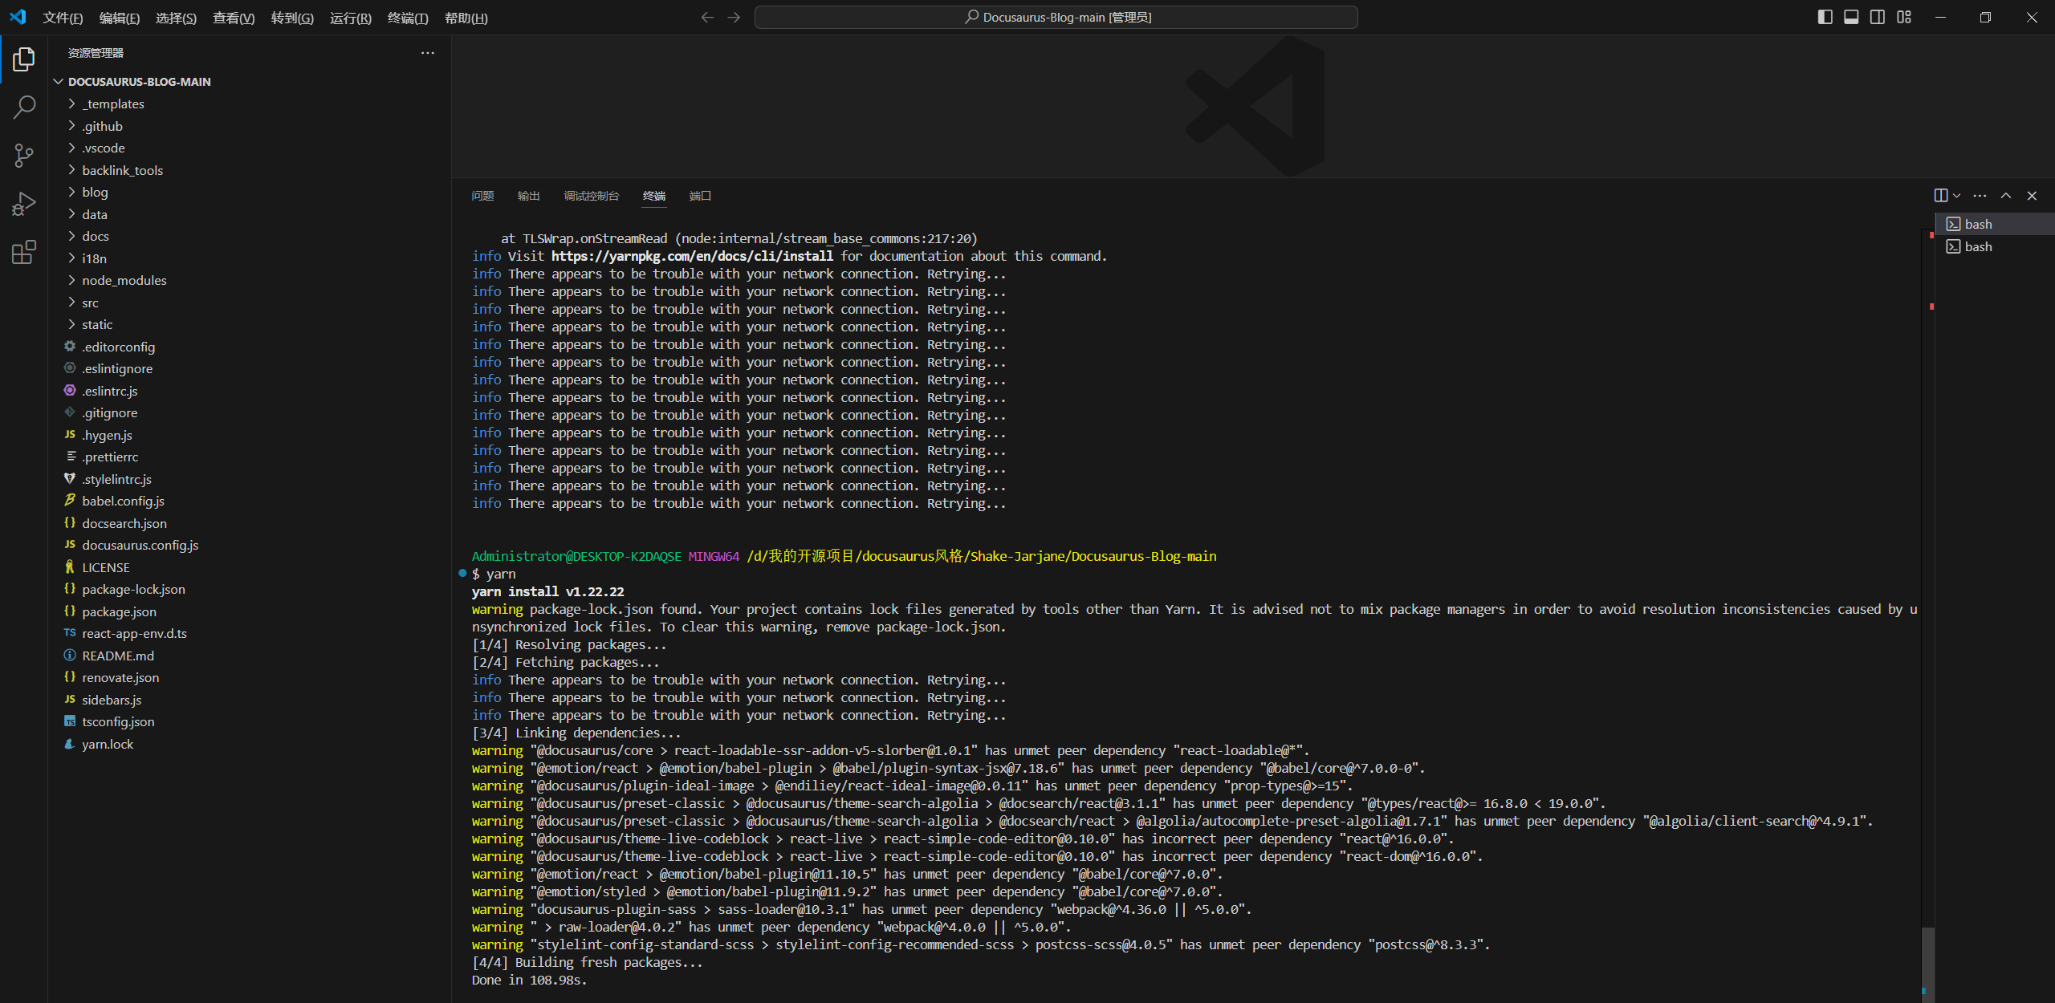Viewport: 2055px width, 1003px height.
Task: Open Explorer more actions ellipsis
Action: 428,53
